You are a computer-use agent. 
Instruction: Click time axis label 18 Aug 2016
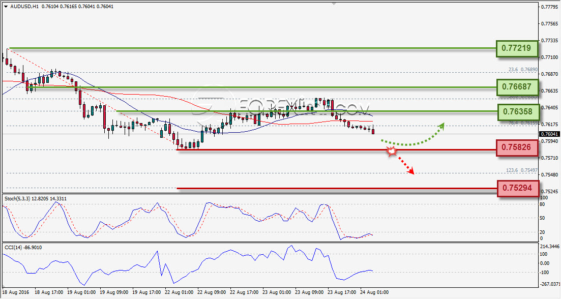tap(16, 292)
